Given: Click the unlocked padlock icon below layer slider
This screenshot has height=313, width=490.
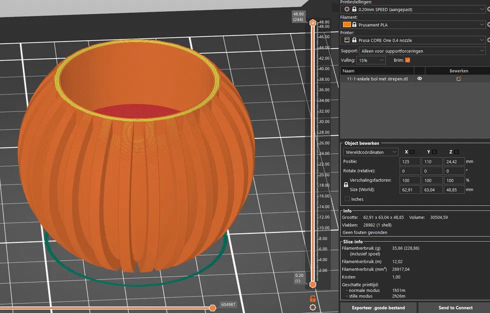Looking at the screenshot, I should (x=312, y=298).
